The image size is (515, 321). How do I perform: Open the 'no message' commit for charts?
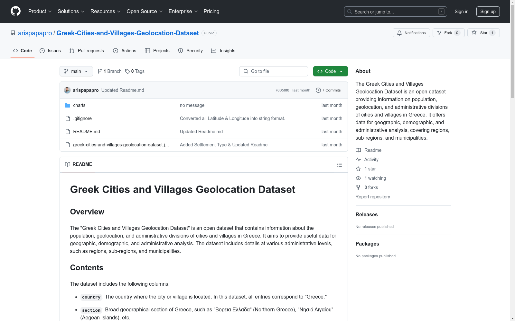click(x=192, y=105)
